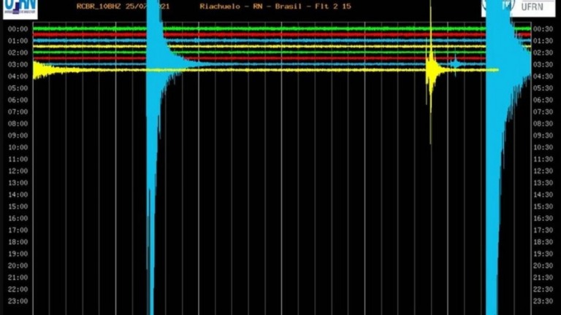This screenshot has height=315, width=561.
Task: Click the '03:00' time label
Action: click(18, 65)
